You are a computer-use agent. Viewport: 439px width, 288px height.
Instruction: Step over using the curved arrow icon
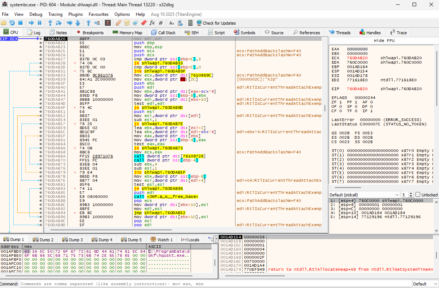[x=59, y=23]
